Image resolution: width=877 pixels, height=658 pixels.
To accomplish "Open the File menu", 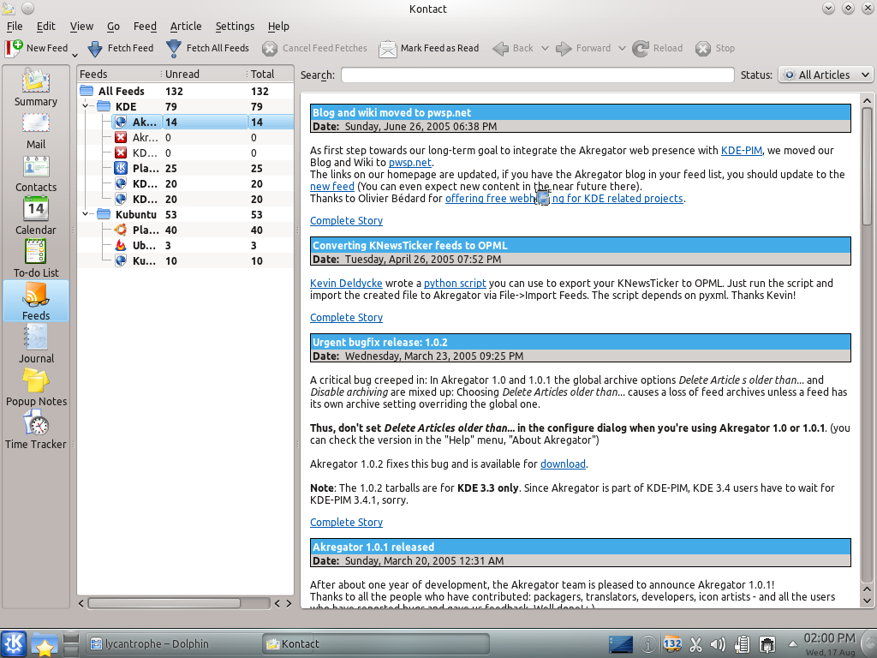I will [15, 26].
